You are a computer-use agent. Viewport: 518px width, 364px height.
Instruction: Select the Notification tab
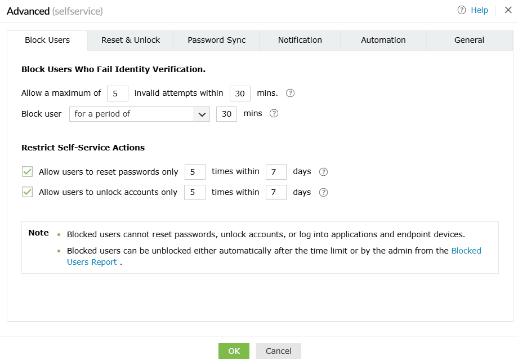point(300,40)
